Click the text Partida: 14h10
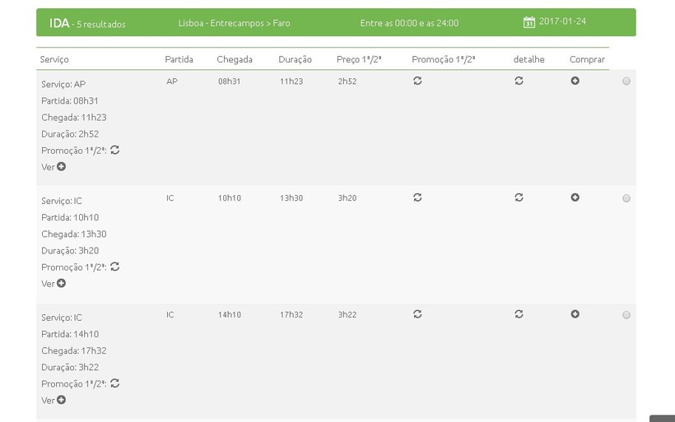This screenshot has width=675, height=422. coord(70,334)
